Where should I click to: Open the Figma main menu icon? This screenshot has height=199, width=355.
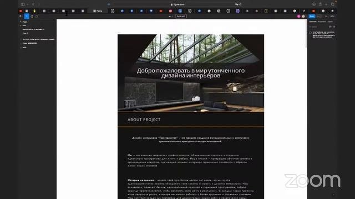click(x=21, y=16)
